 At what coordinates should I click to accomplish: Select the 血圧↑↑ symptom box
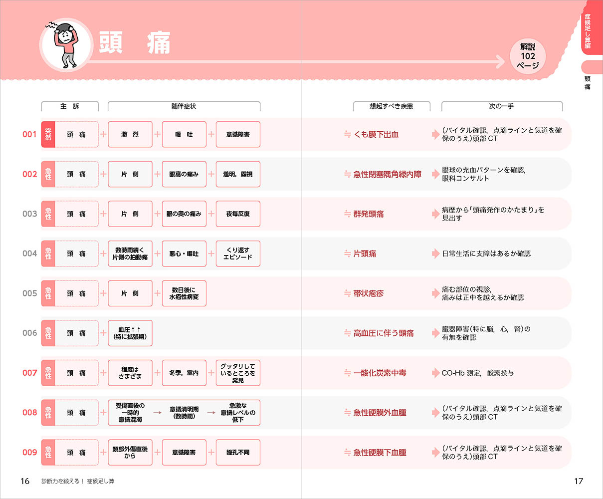[130, 333]
